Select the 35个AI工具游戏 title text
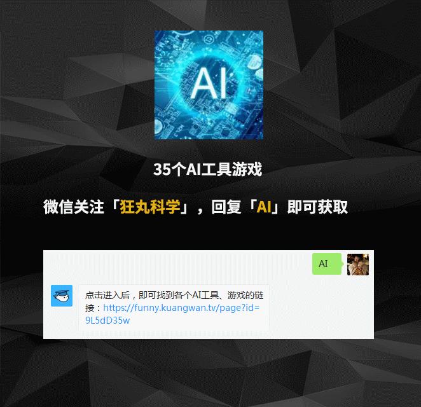Image resolution: width=421 pixels, height=407 pixels. (207, 169)
